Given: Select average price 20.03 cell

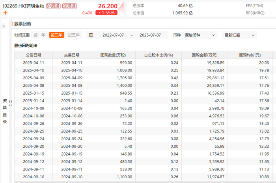Looking at the screenshot, I should pyautogui.click(x=250, y=62).
